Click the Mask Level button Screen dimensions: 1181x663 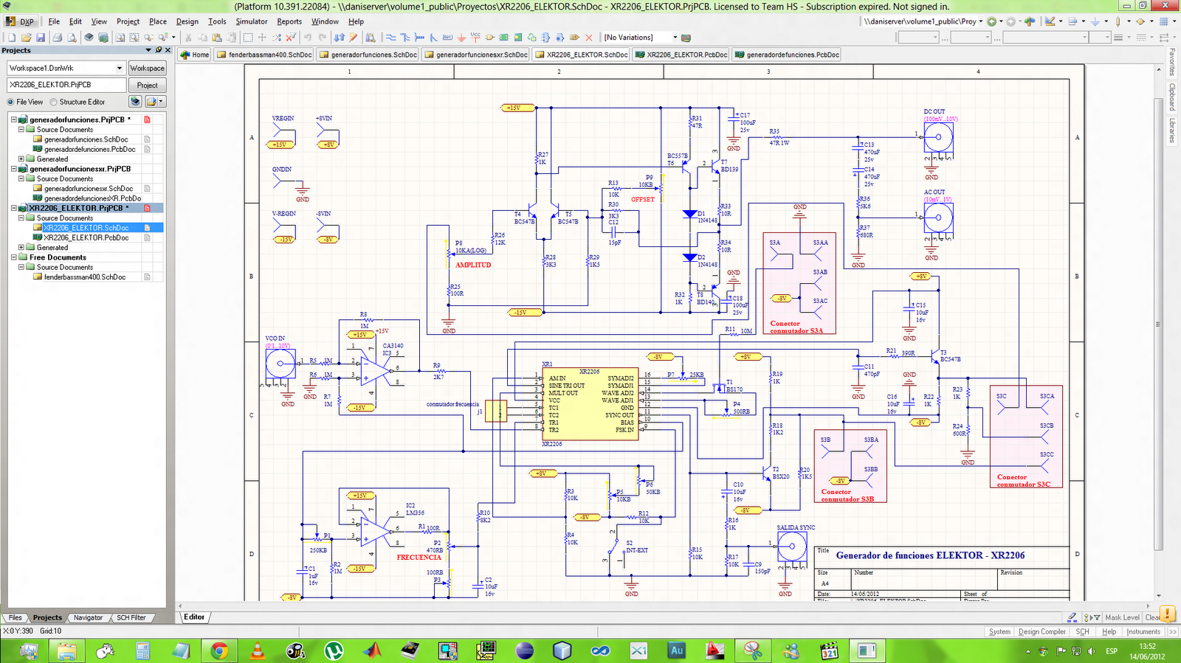click(x=1122, y=617)
